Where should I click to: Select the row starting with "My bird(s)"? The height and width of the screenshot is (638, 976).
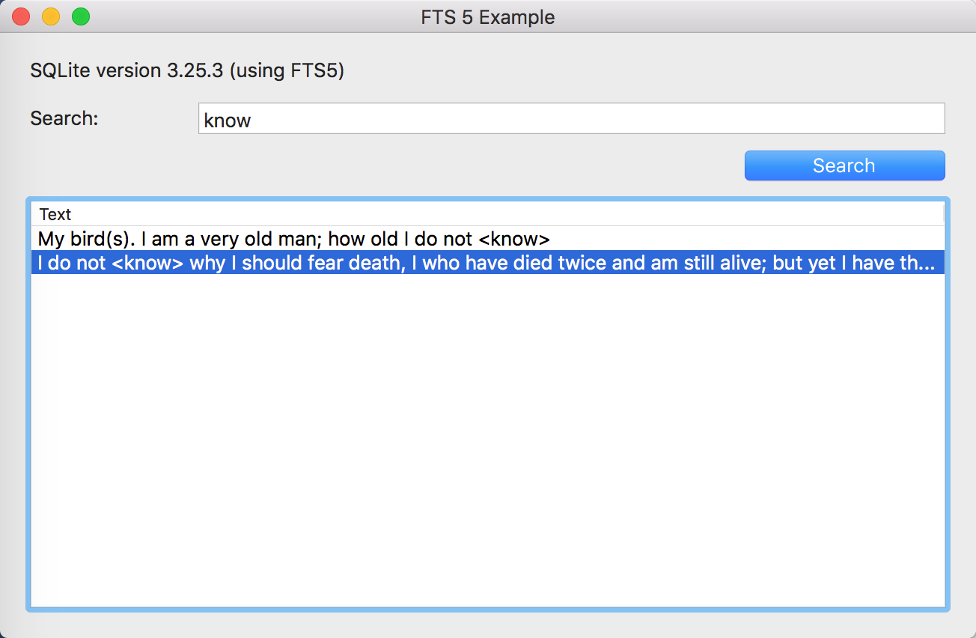(x=292, y=238)
